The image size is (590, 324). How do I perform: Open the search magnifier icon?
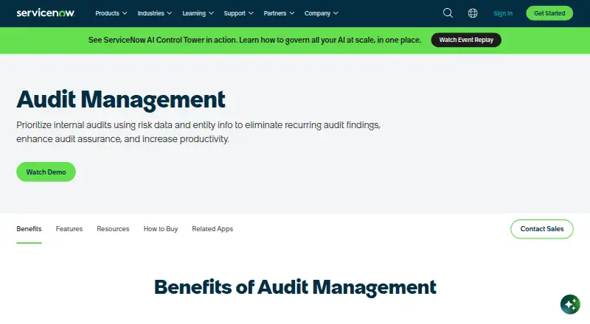coord(448,13)
